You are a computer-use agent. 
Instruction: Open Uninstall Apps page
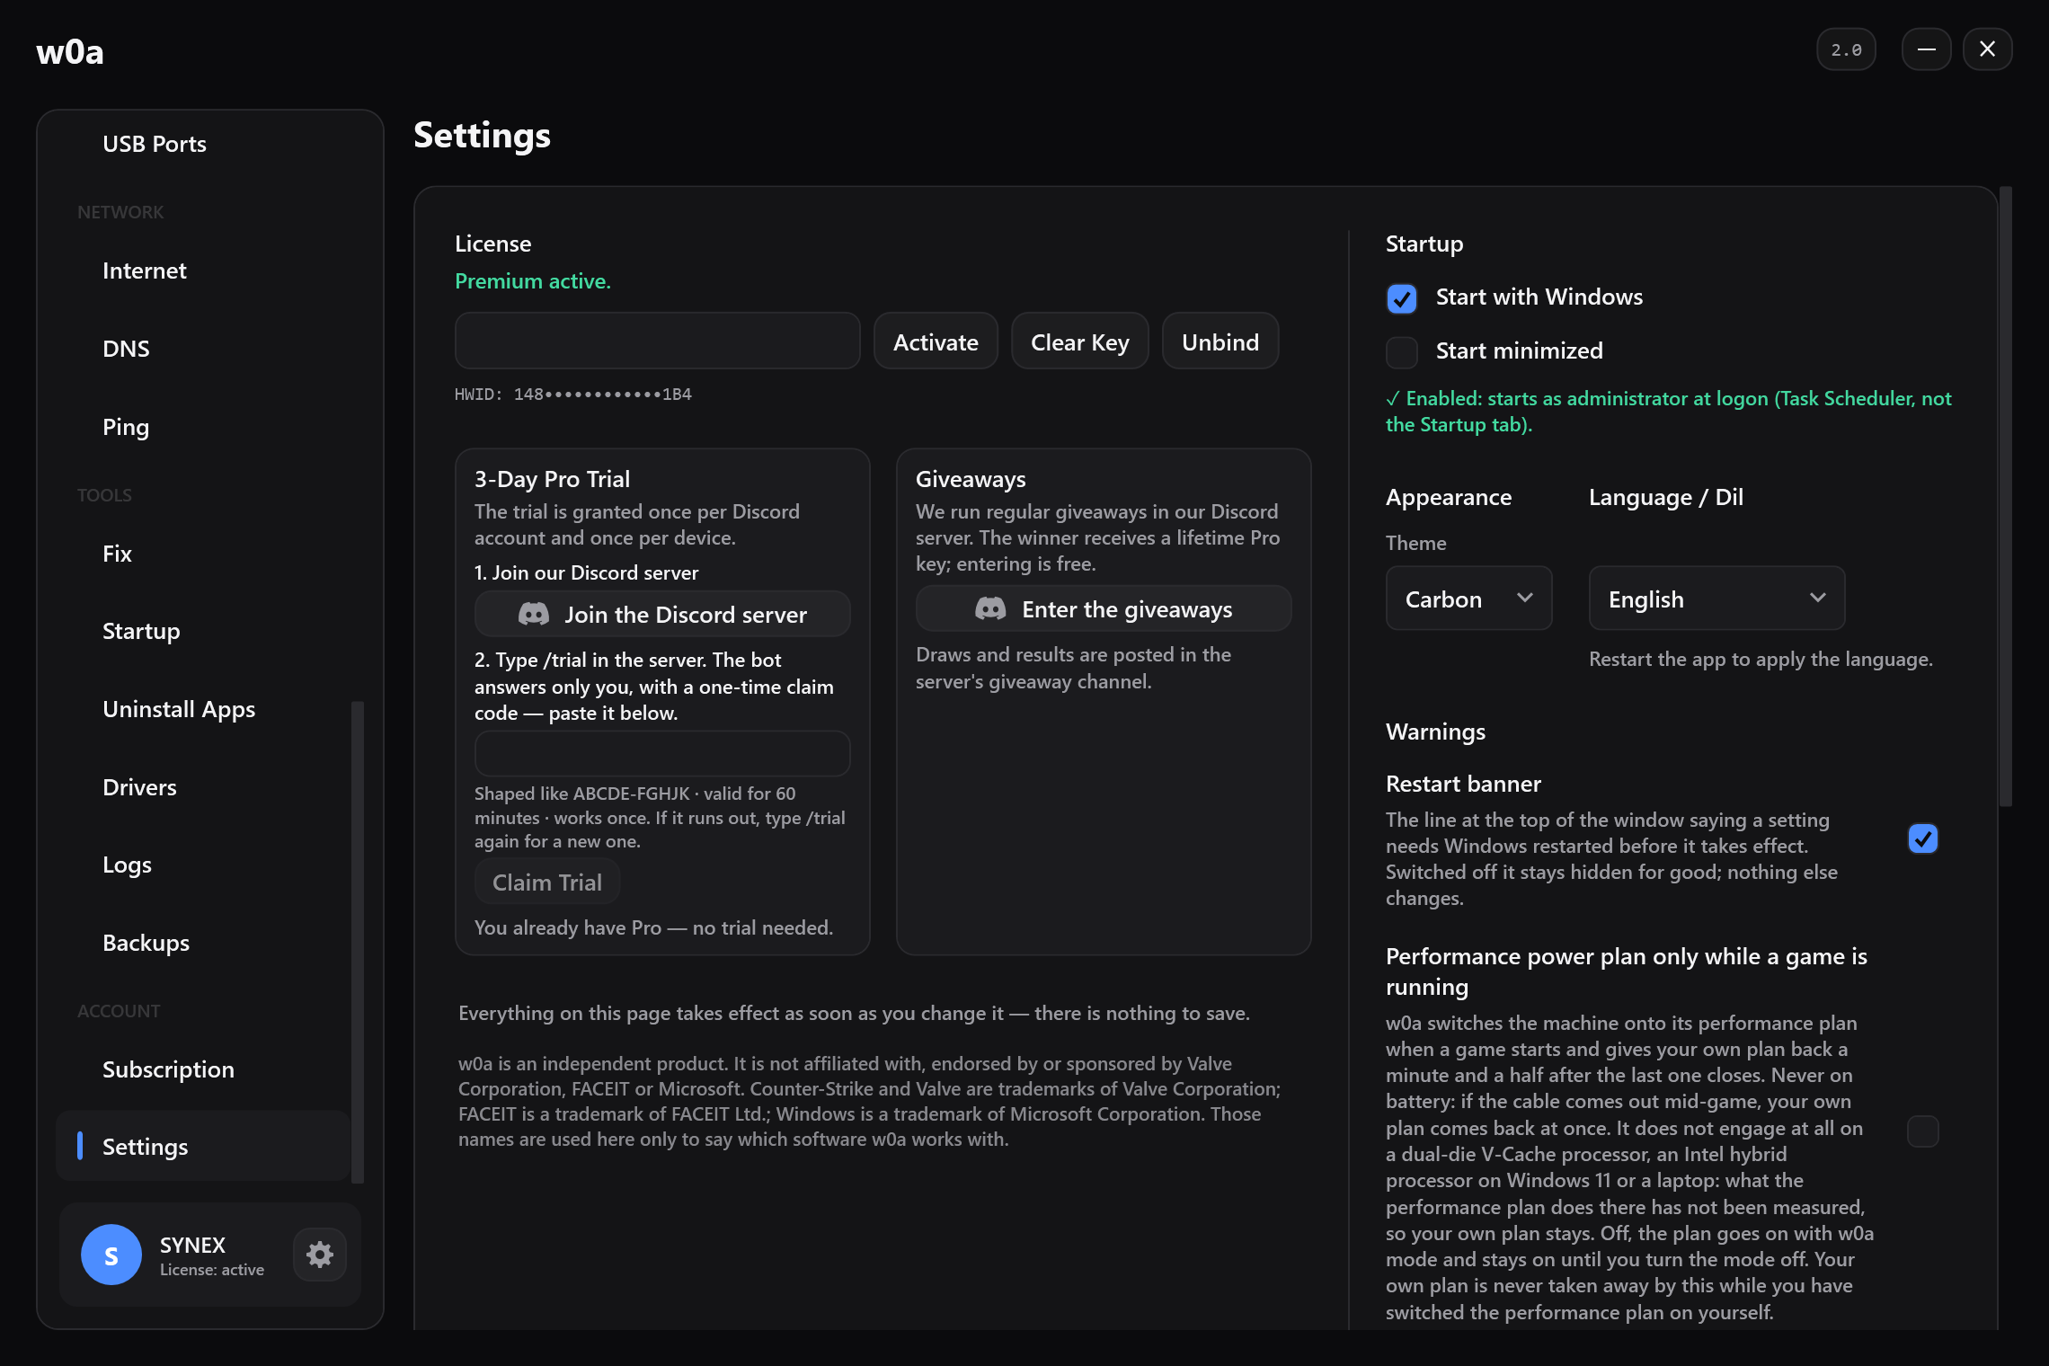pyautogui.click(x=203, y=709)
